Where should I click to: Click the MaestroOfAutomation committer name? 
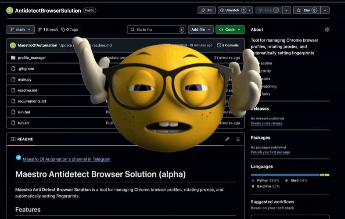(x=37, y=45)
